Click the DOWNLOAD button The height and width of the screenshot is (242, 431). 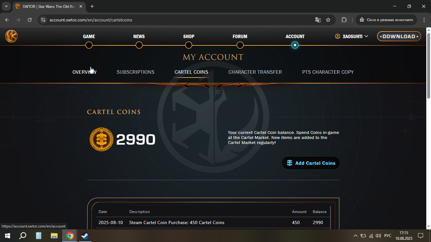coord(399,36)
